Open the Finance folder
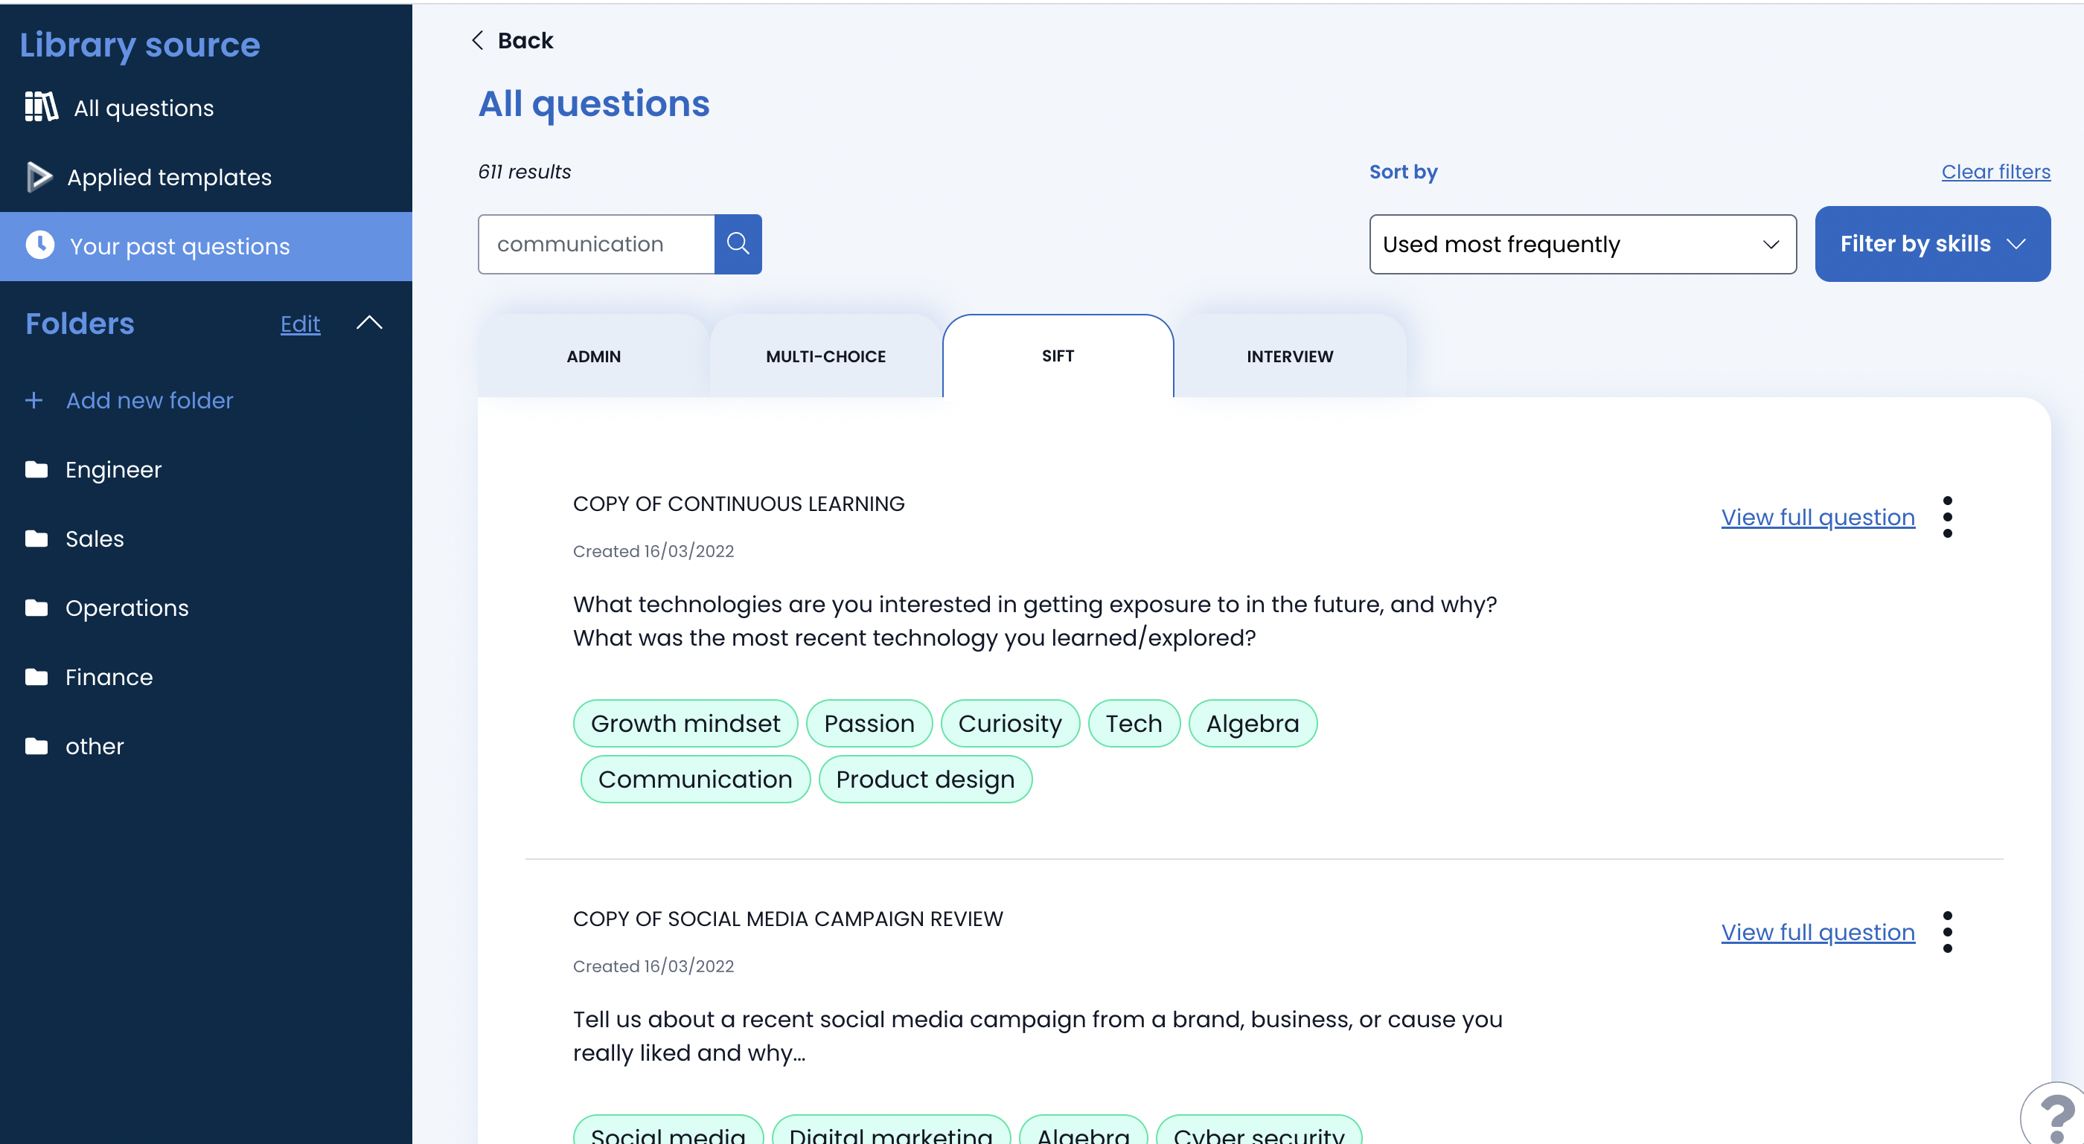2084x1144 pixels. tap(109, 678)
